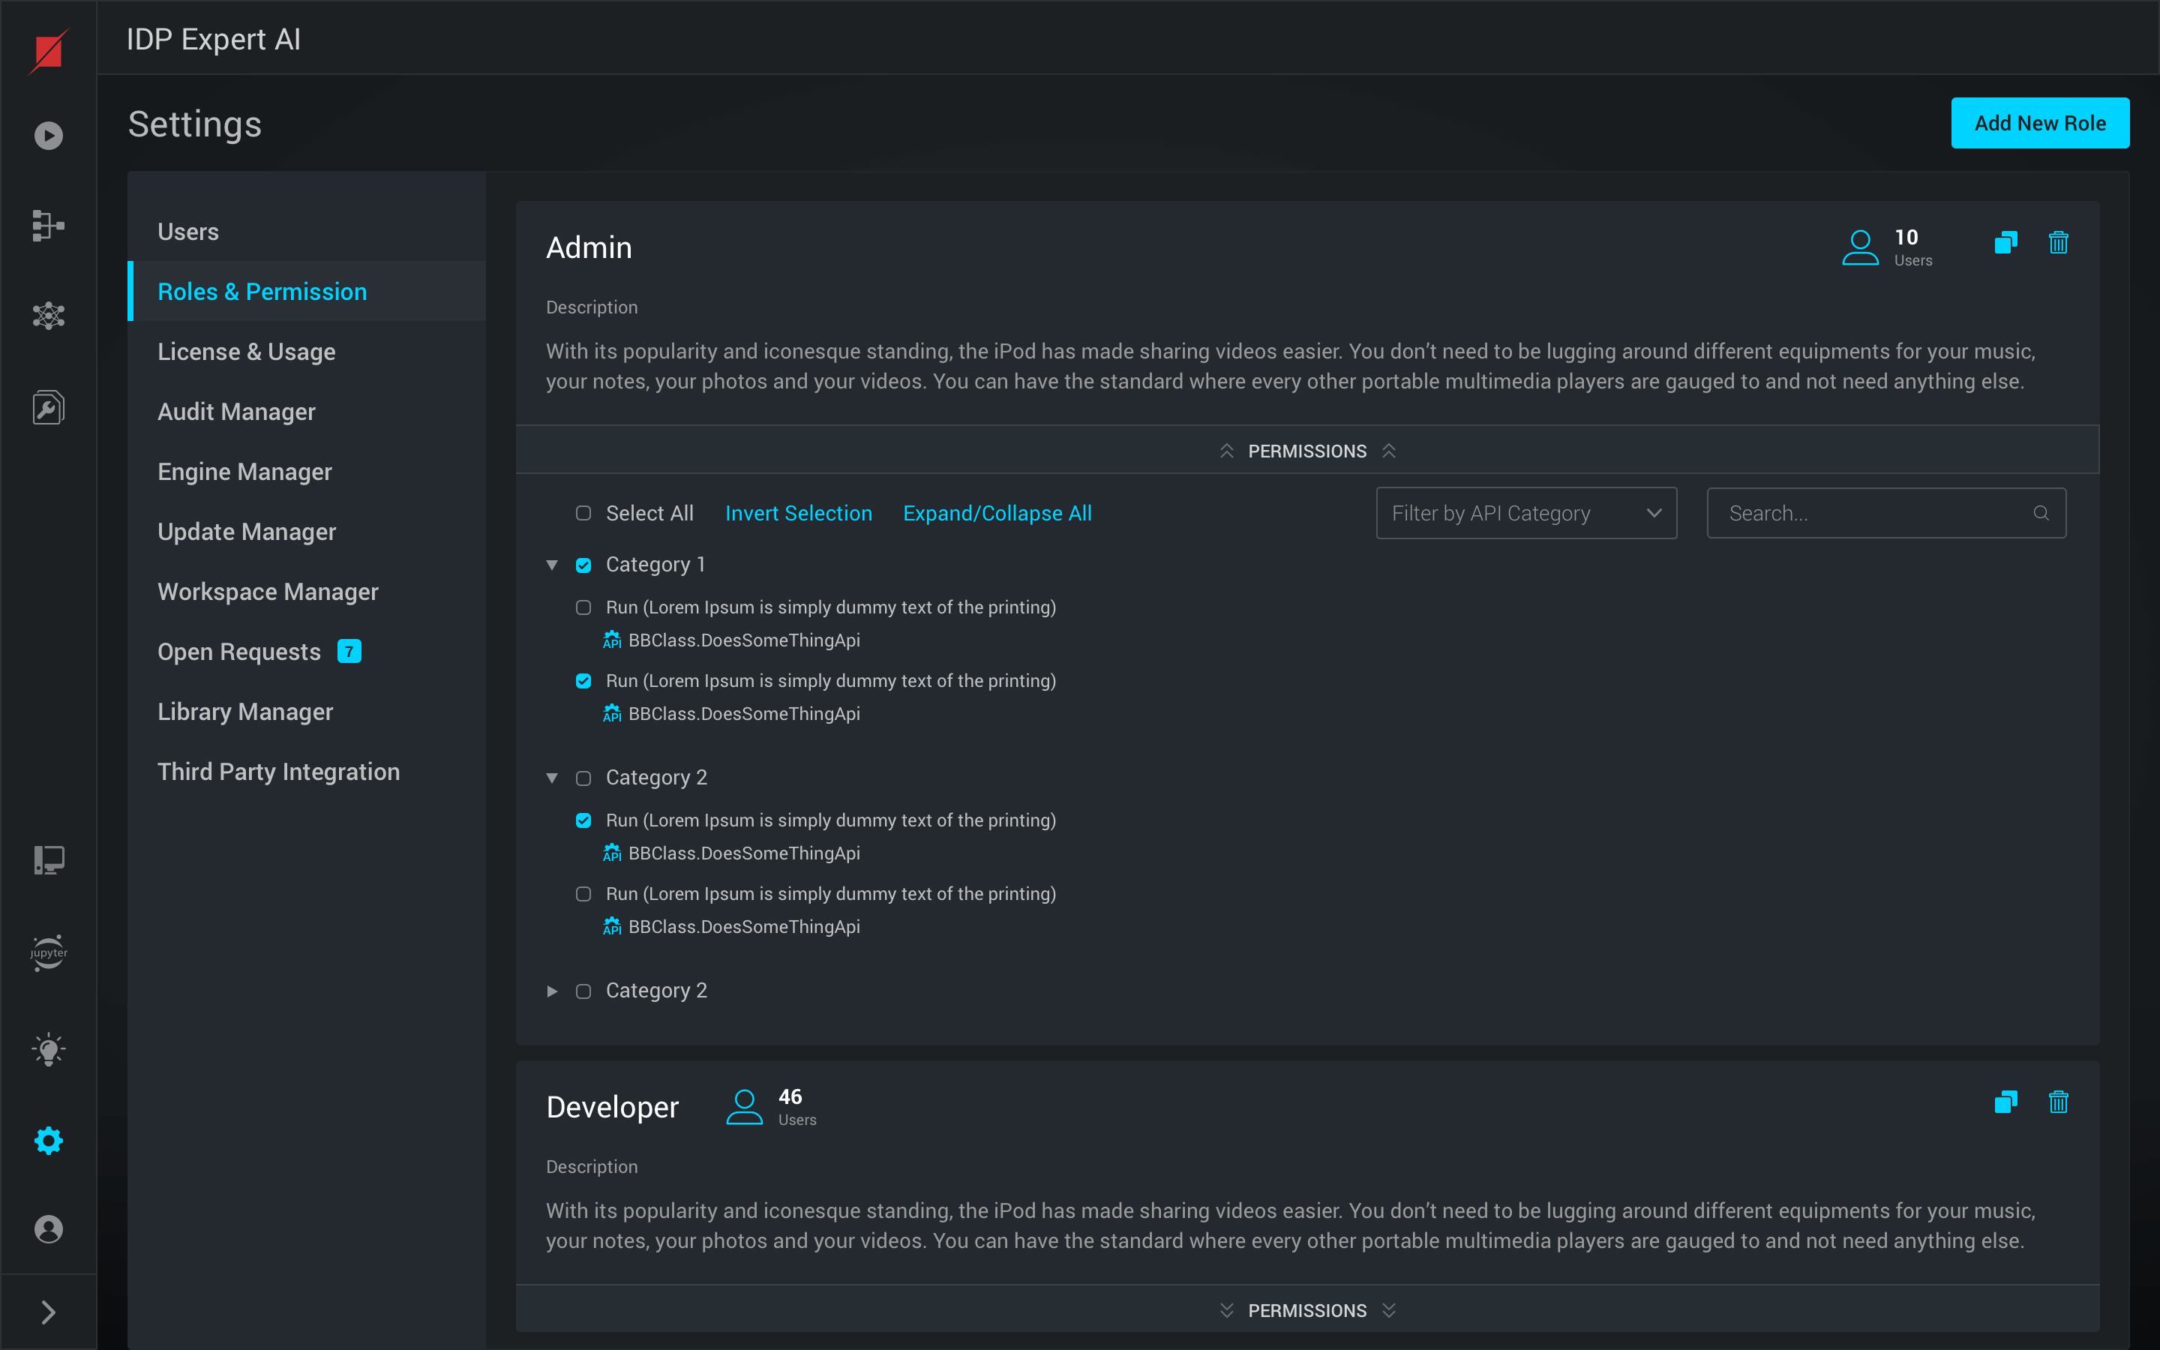The width and height of the screenshot is (2160, 1350).
Task: Open the Filter by API Category dropdown
Action: [1526, 514]
